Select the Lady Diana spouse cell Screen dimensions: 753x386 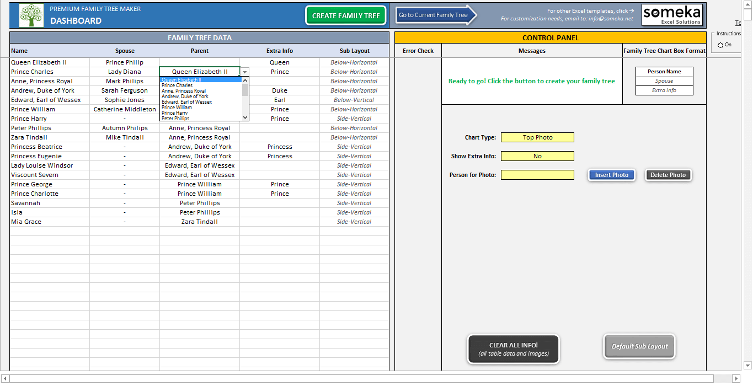[125, 72]
